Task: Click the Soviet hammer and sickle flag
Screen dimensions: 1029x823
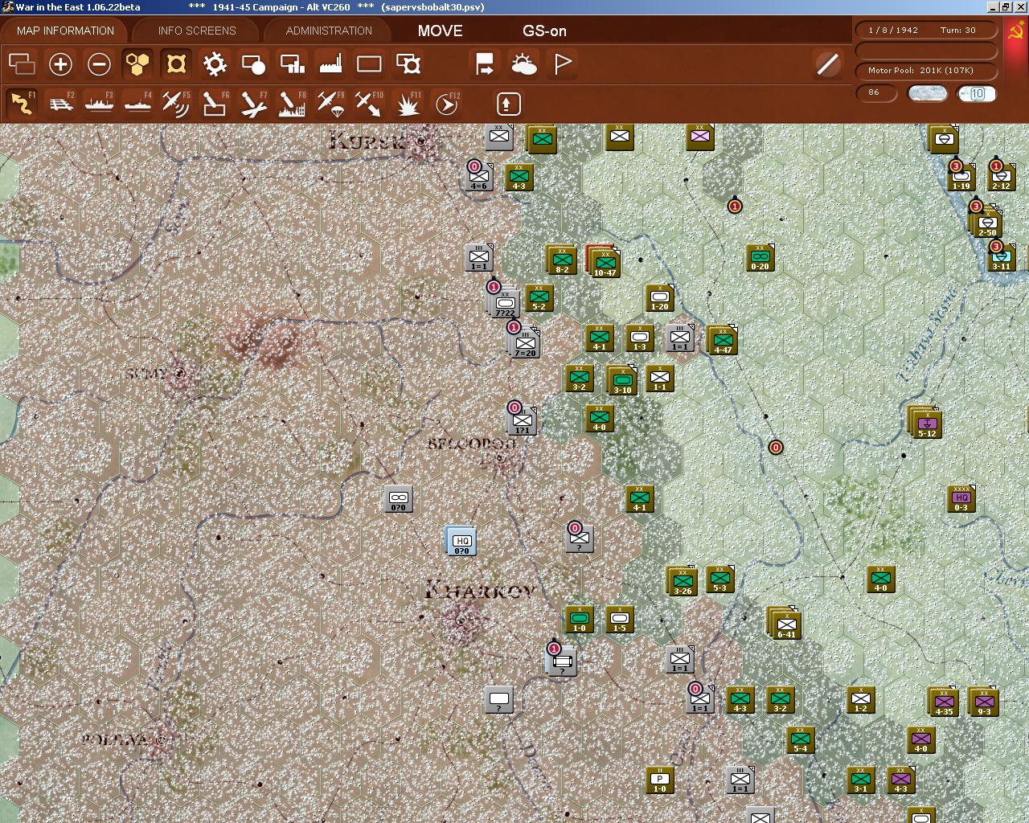Action: 1016,32
